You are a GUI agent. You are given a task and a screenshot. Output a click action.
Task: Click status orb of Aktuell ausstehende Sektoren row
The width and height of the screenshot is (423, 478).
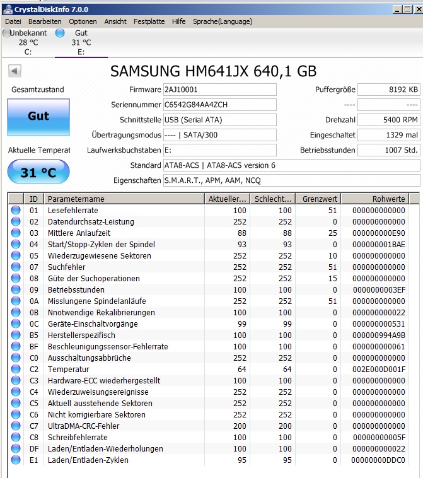(16, 403)
